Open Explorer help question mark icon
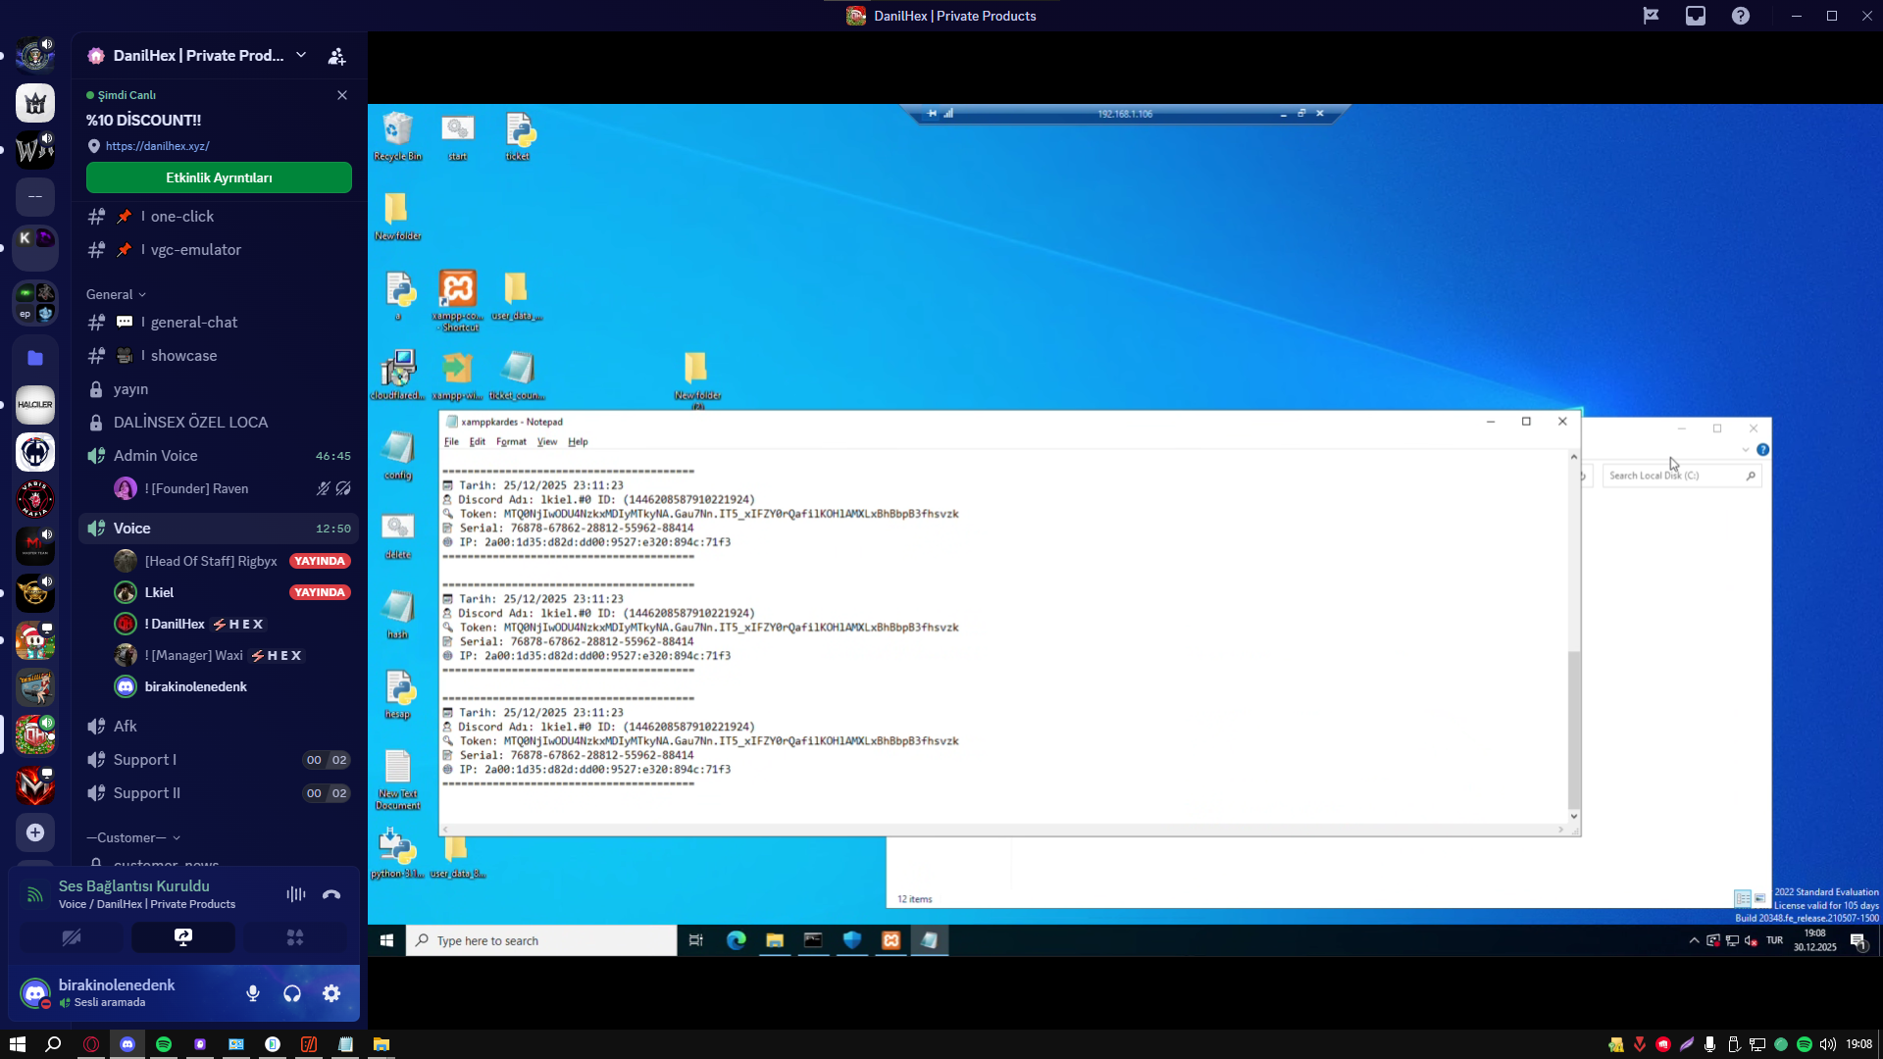The width and height of the screenshot is (1883, 1059). pos(1762,450)
